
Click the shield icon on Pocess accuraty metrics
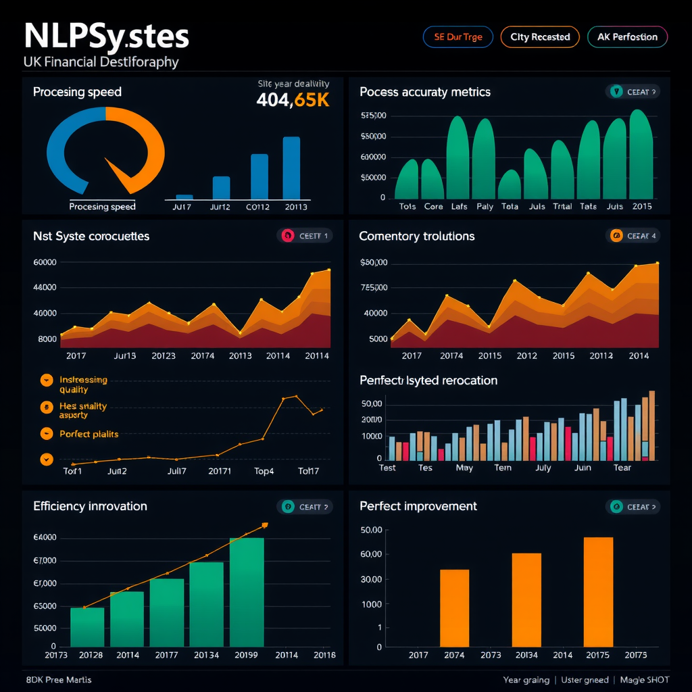(616, 91)
